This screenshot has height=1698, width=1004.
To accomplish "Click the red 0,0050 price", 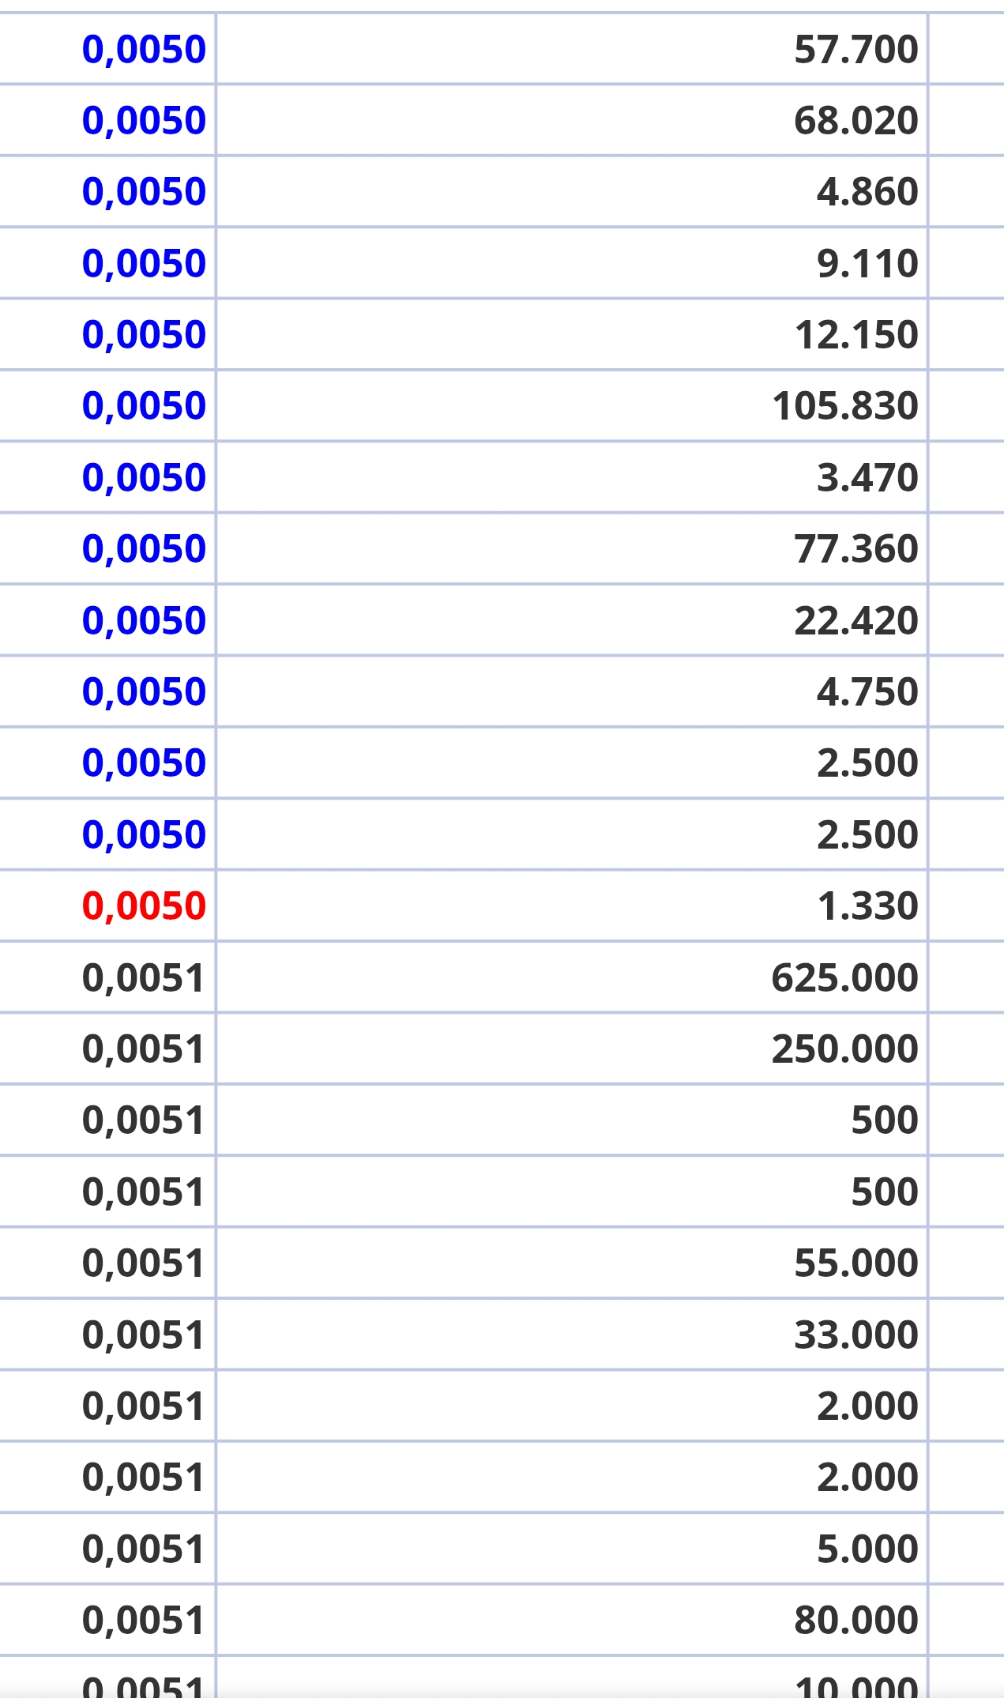I will (x=144, y=905).
